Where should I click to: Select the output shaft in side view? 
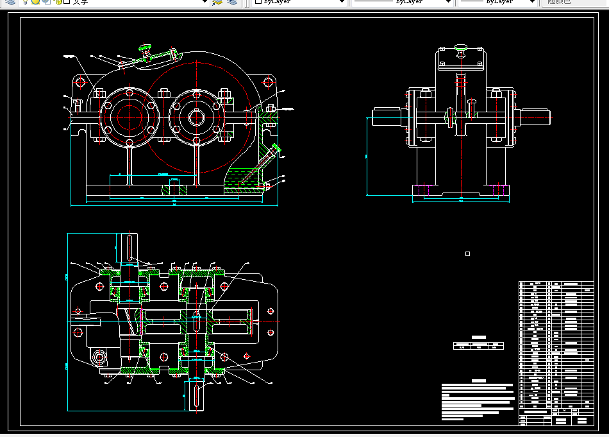coord(535,117)
